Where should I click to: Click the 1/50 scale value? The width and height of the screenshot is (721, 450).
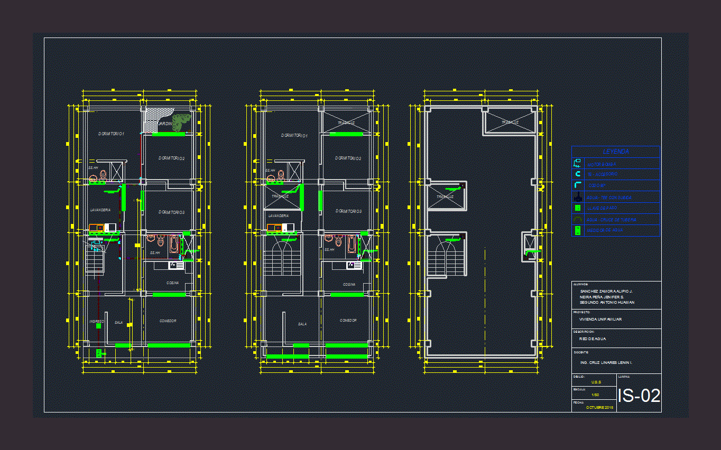[x=595, y=395]
